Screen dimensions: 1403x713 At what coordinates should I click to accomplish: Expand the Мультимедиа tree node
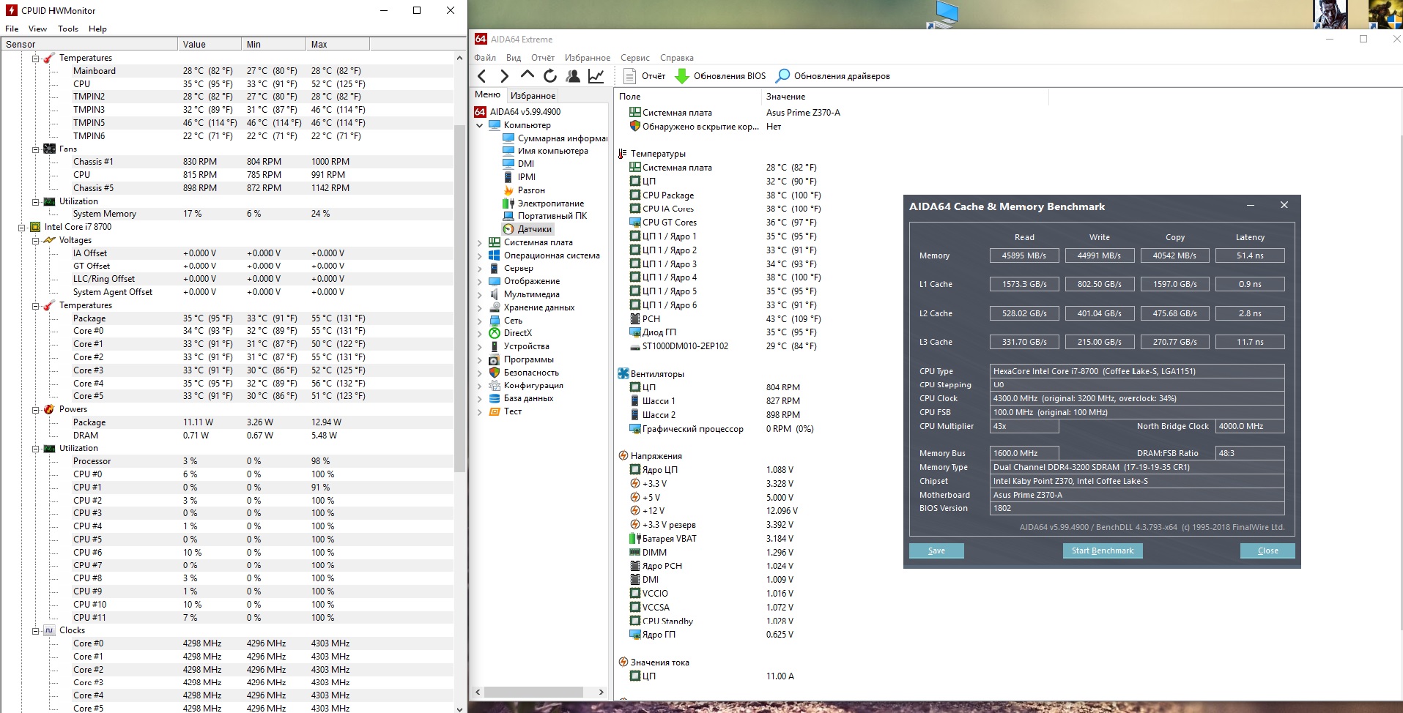coord(480,294)
